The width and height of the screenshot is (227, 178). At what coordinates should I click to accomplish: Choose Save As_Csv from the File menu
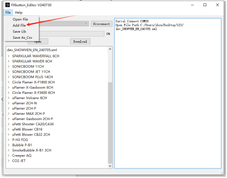(23, 37)
